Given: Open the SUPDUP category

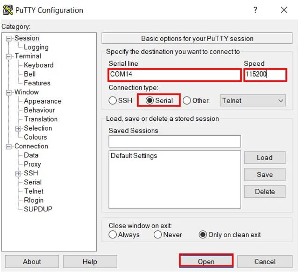Looking at the screenshot, I should point(38,209).
